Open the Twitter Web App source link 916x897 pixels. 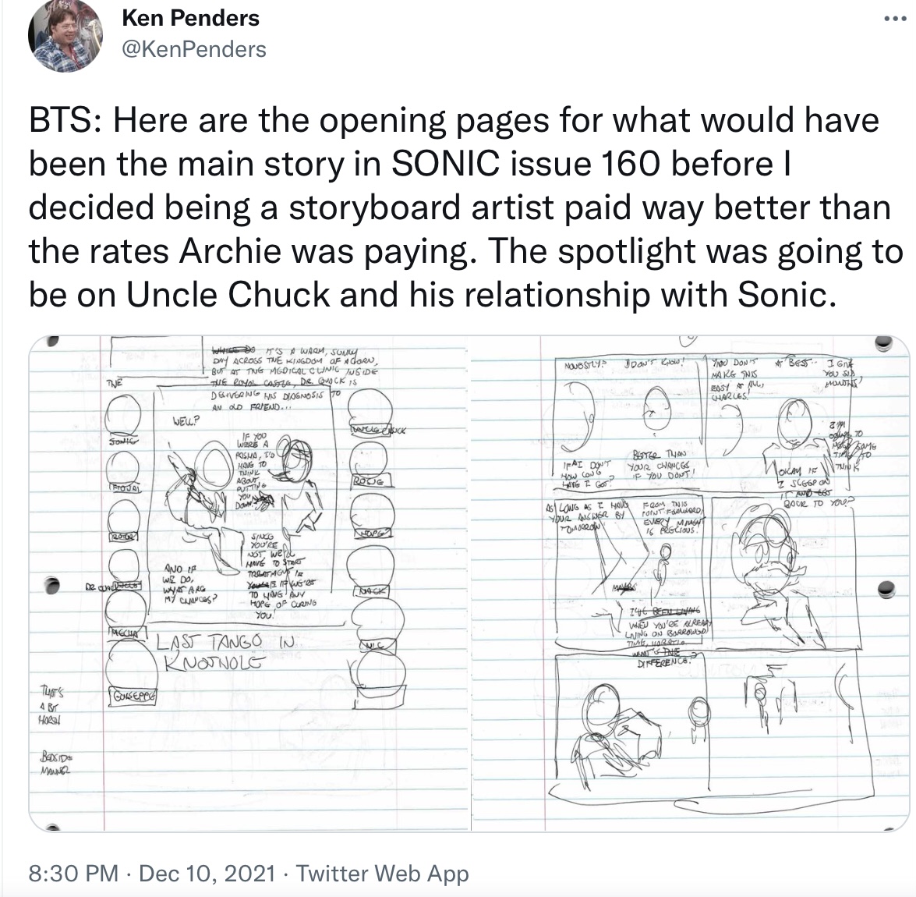click(382, 873)
